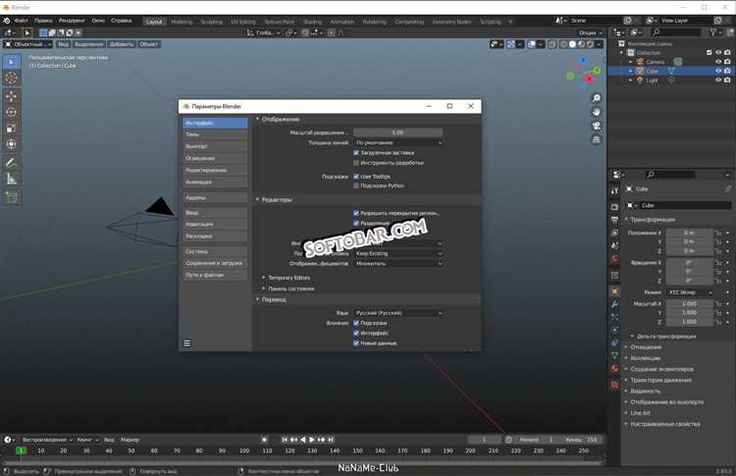The image size is (736, 476).
Task: Click the Light object icon in outliner
Action: 640,80
